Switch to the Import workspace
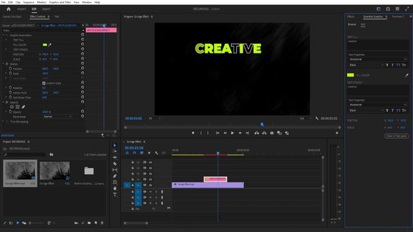413x232 pixels. (x=21, y=9)
